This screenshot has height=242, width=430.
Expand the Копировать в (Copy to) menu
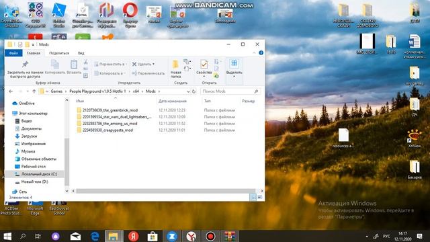pos(124,73)
